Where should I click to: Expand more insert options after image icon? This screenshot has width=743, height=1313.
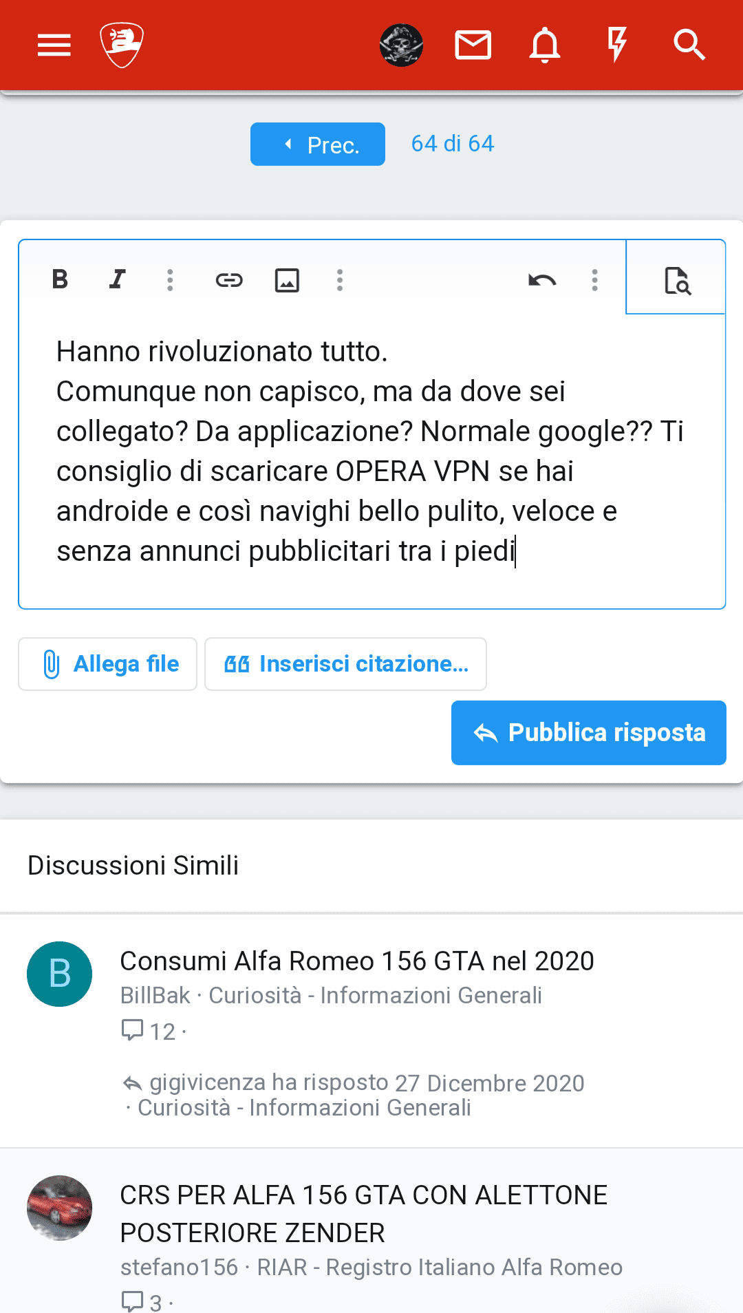click(x=339, y=279)
